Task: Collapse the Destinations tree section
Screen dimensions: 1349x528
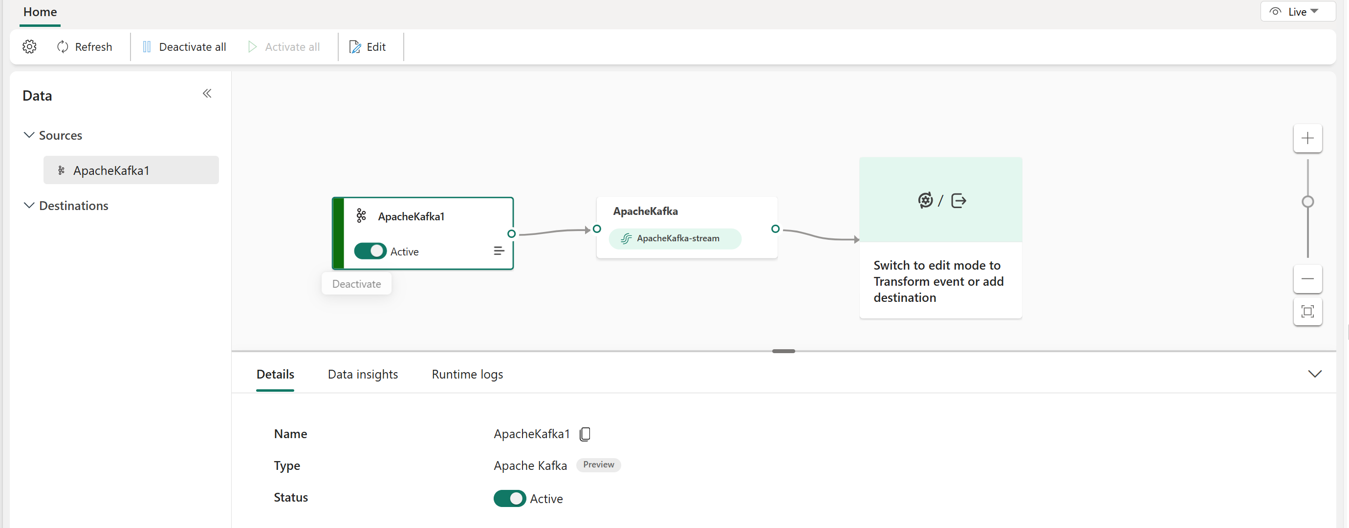Action: [x=29, y=206]
